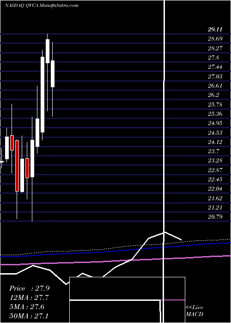Click the 25.36 price axis label
Viewport: 231px width, 323px height.
tap(215, 114)
